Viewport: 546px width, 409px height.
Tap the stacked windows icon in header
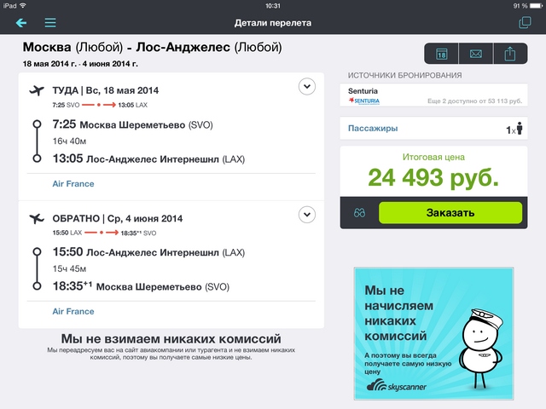coord(525,23)
